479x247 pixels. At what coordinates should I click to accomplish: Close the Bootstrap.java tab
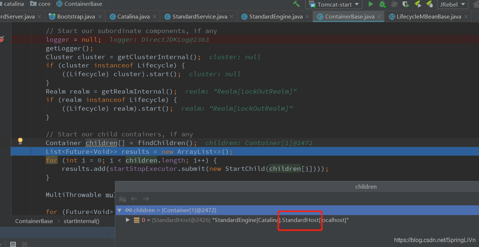tap(99, 17)
